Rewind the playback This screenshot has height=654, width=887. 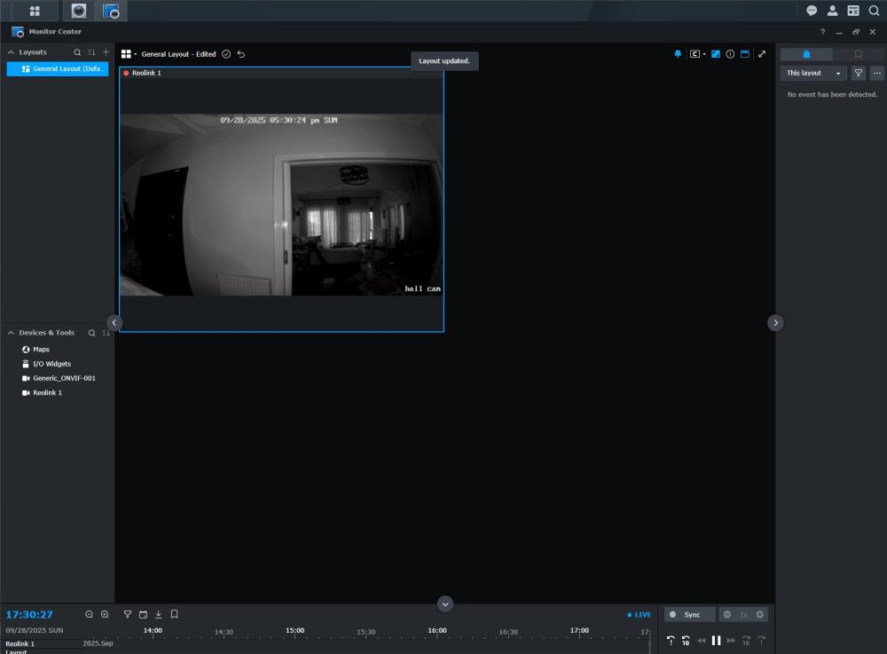pyautogui.click(x=702, y=641)
